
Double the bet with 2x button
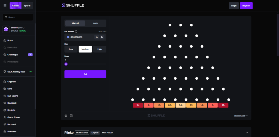coord(102,37)
